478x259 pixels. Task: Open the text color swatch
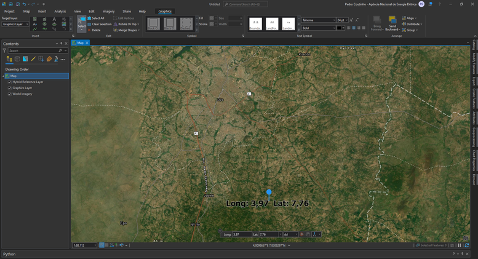tap(339, 28)
